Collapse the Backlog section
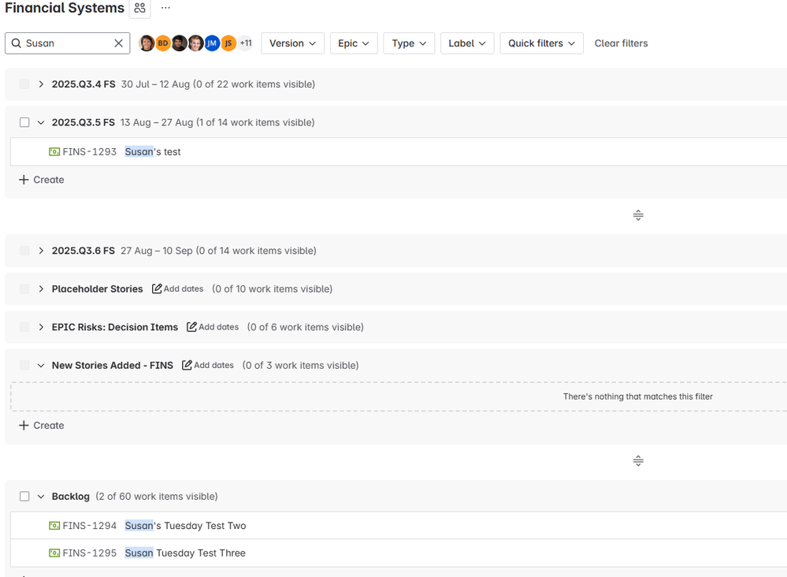The width and height of the screenshot is (787, 577). (41, 496)
